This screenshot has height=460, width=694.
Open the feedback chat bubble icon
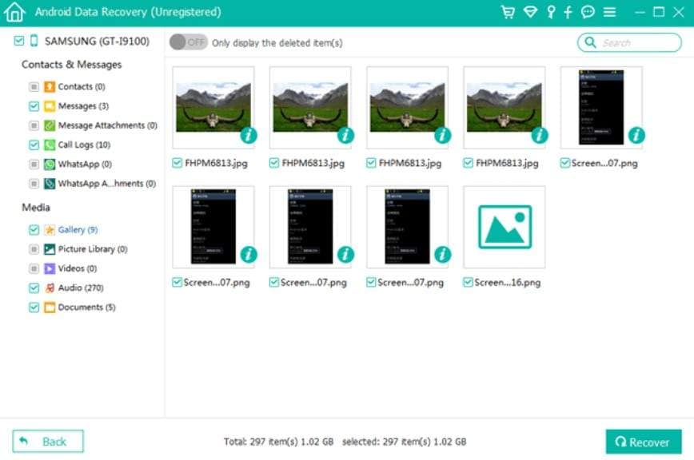pyautogui.click(x=588, y=11)
